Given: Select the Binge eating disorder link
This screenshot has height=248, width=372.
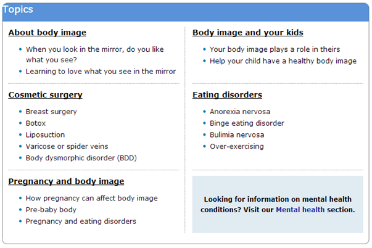Looking at the screenshot, I should point(247,123).
